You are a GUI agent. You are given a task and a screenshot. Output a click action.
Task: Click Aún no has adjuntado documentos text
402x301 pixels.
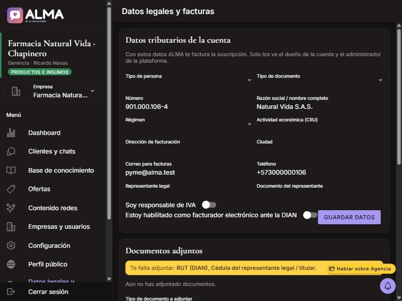pos(170,284)
